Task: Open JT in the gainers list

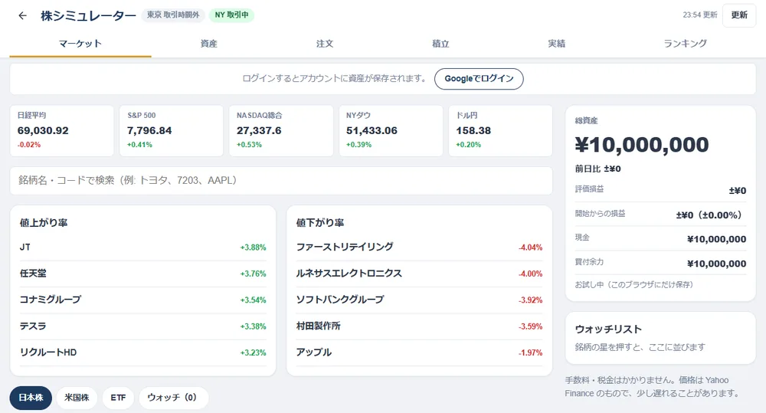Action: (x=142, y=247)
